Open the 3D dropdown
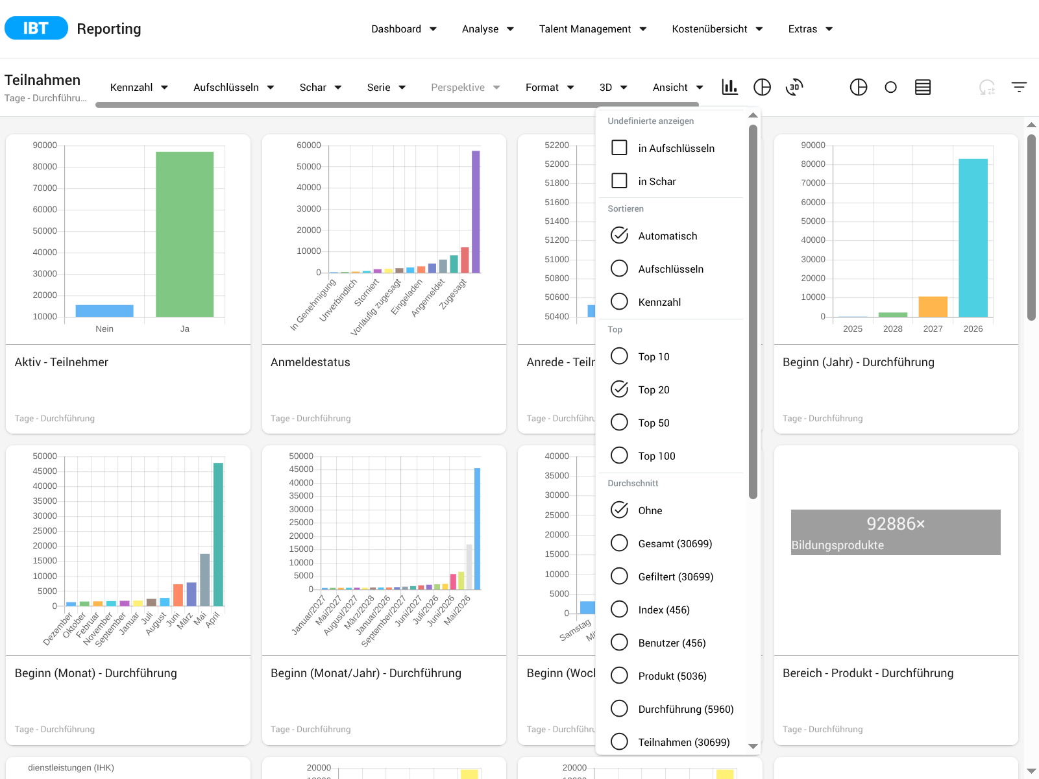1039x779 pixels. [613, 88]
